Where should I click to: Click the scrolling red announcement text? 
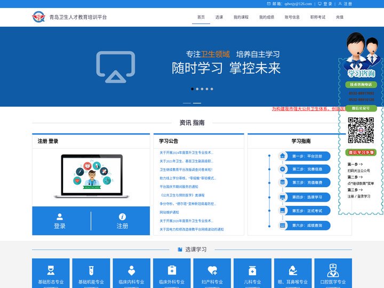(308, 109)
